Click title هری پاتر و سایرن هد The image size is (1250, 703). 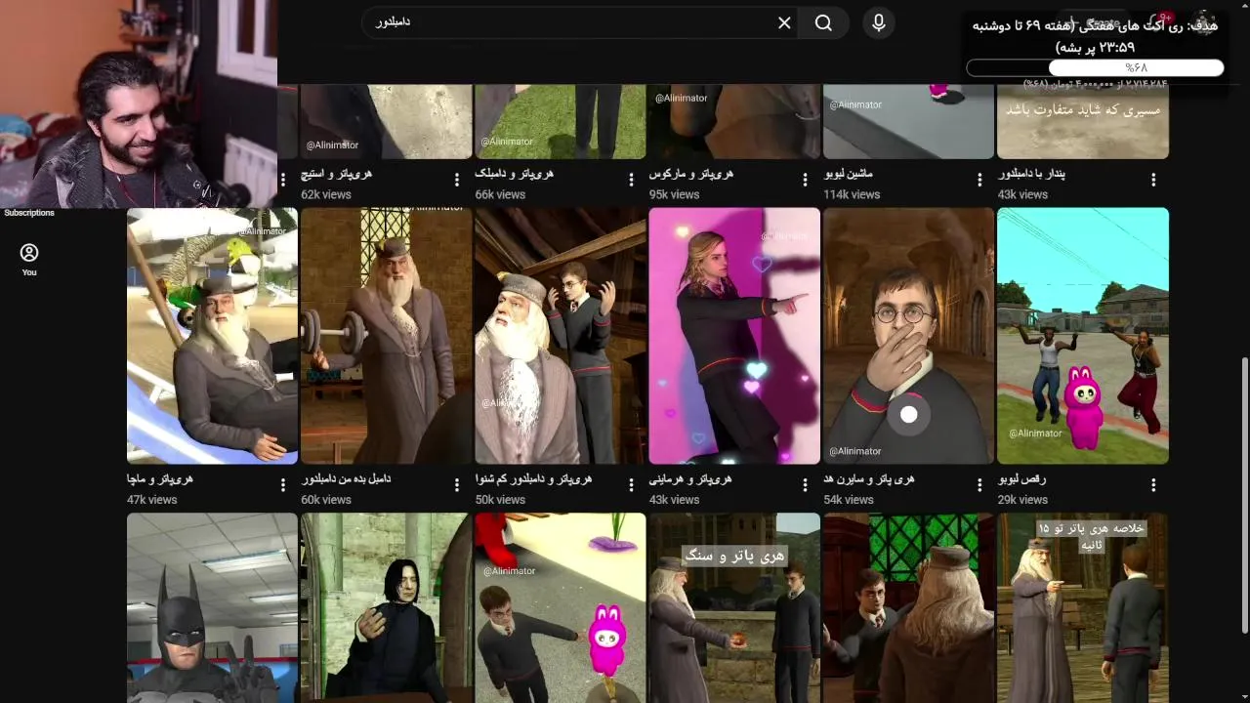(868, 479)
